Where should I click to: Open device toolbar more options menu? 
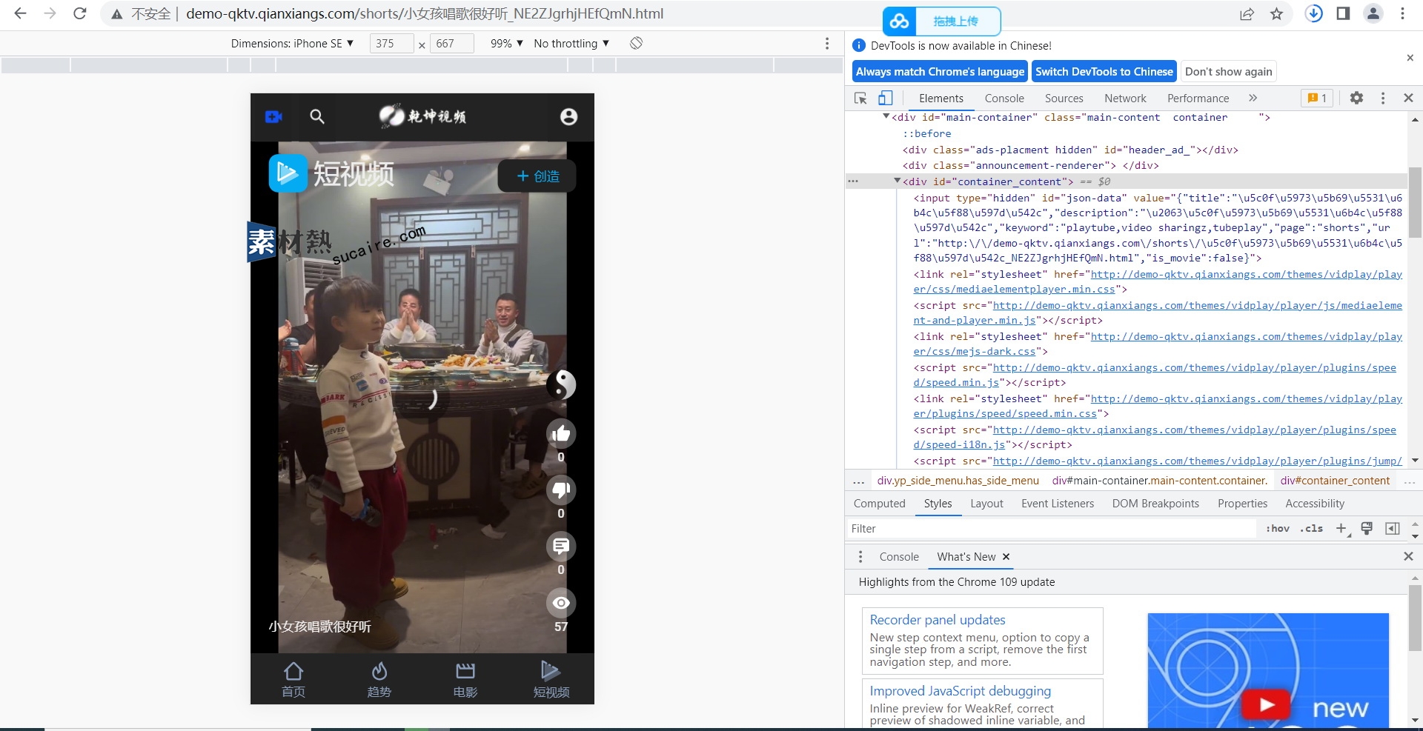click(827, 43)
